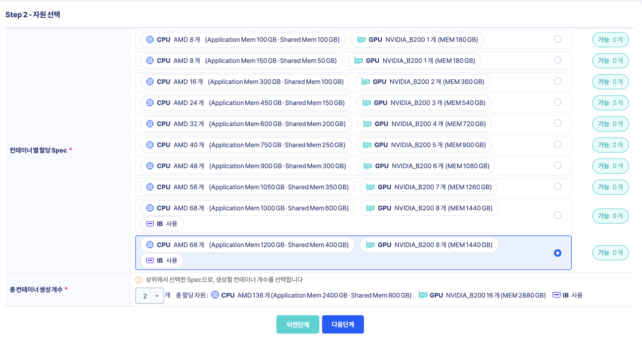
Task: Click GPU icon in total allocated resources summary
Action: 423,295
